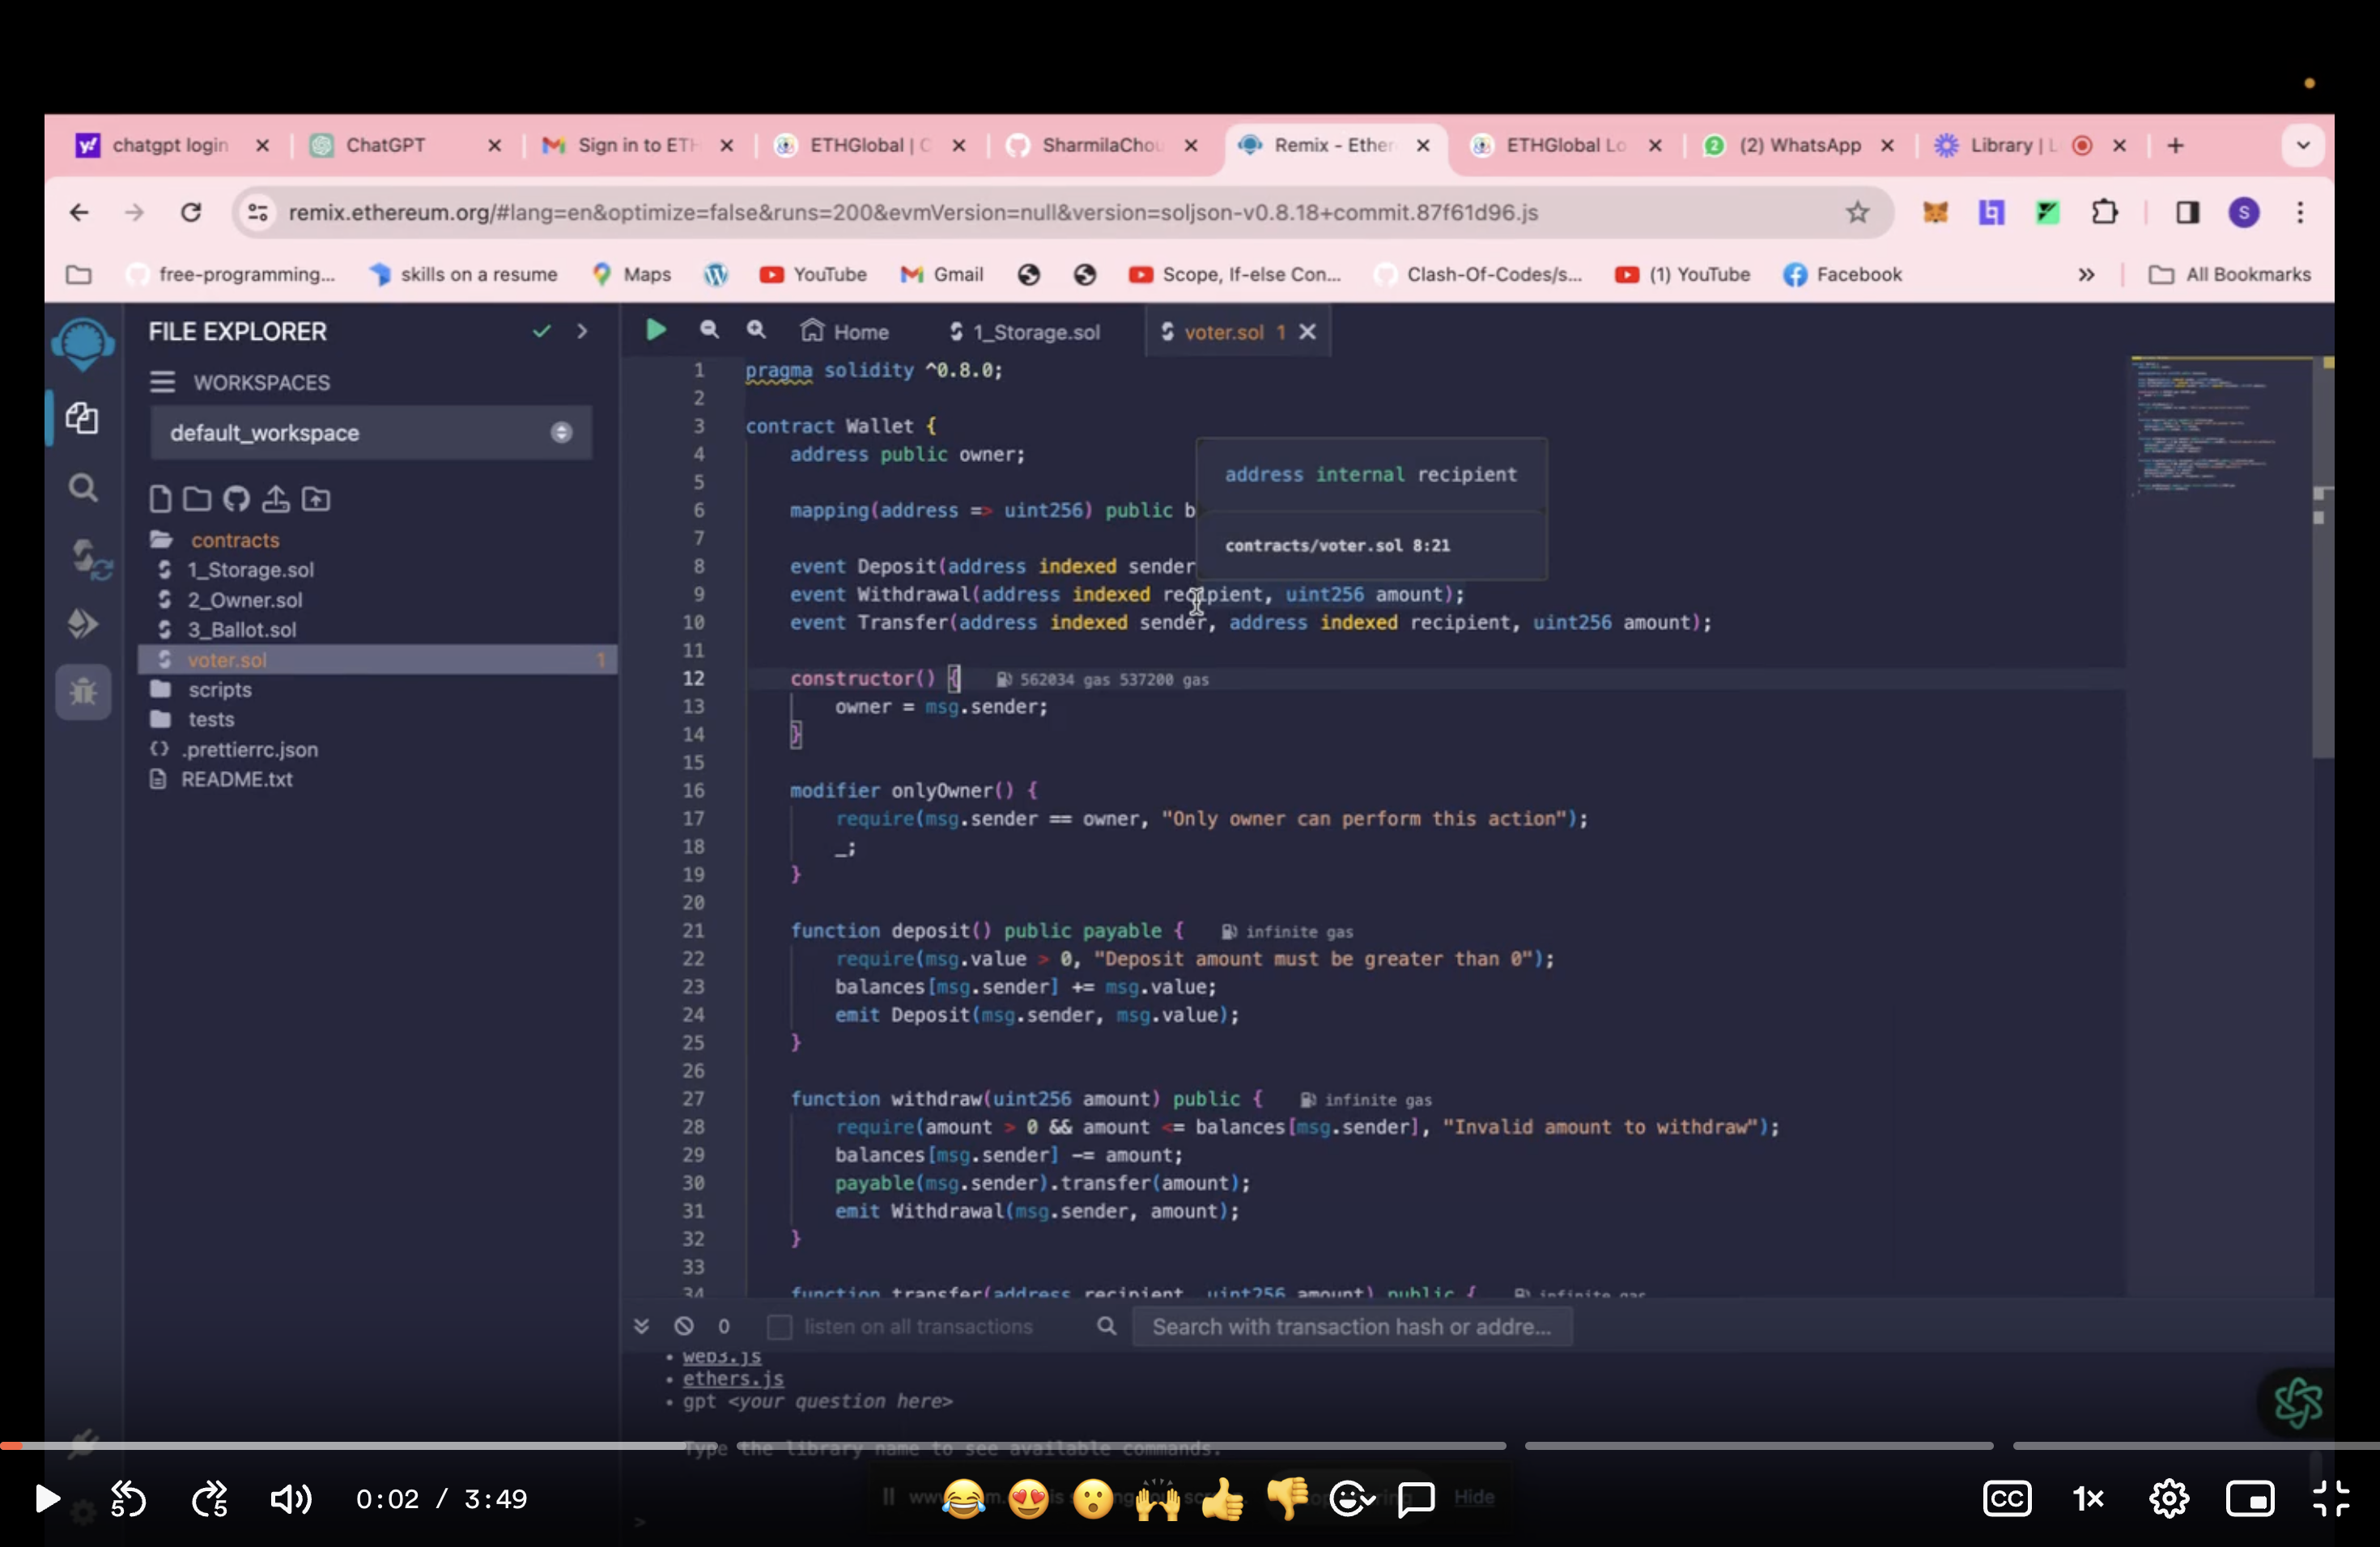Open the AI assistant floating icon

coord(2297,1402)
